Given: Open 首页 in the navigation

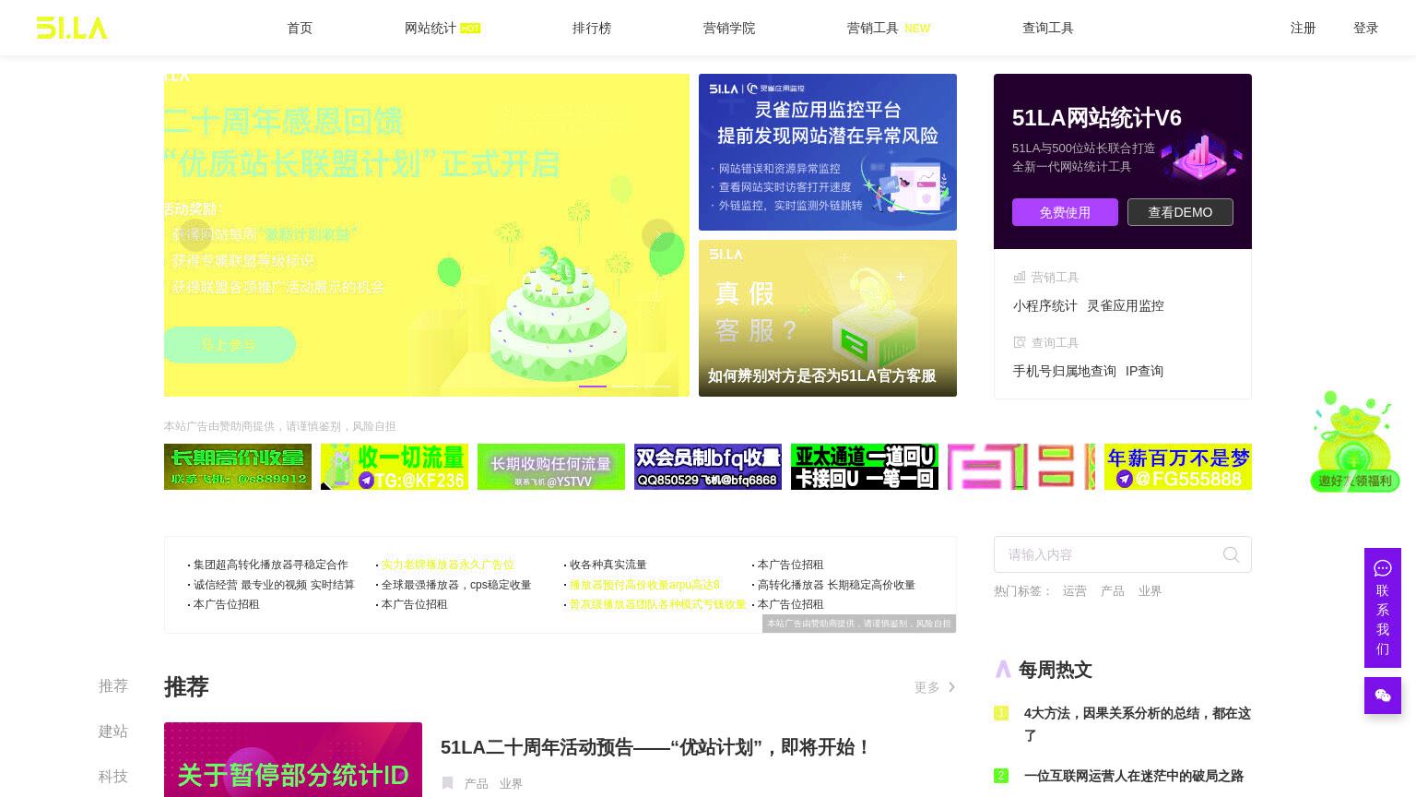Looking at the screenshot, I should pos(300,28).
